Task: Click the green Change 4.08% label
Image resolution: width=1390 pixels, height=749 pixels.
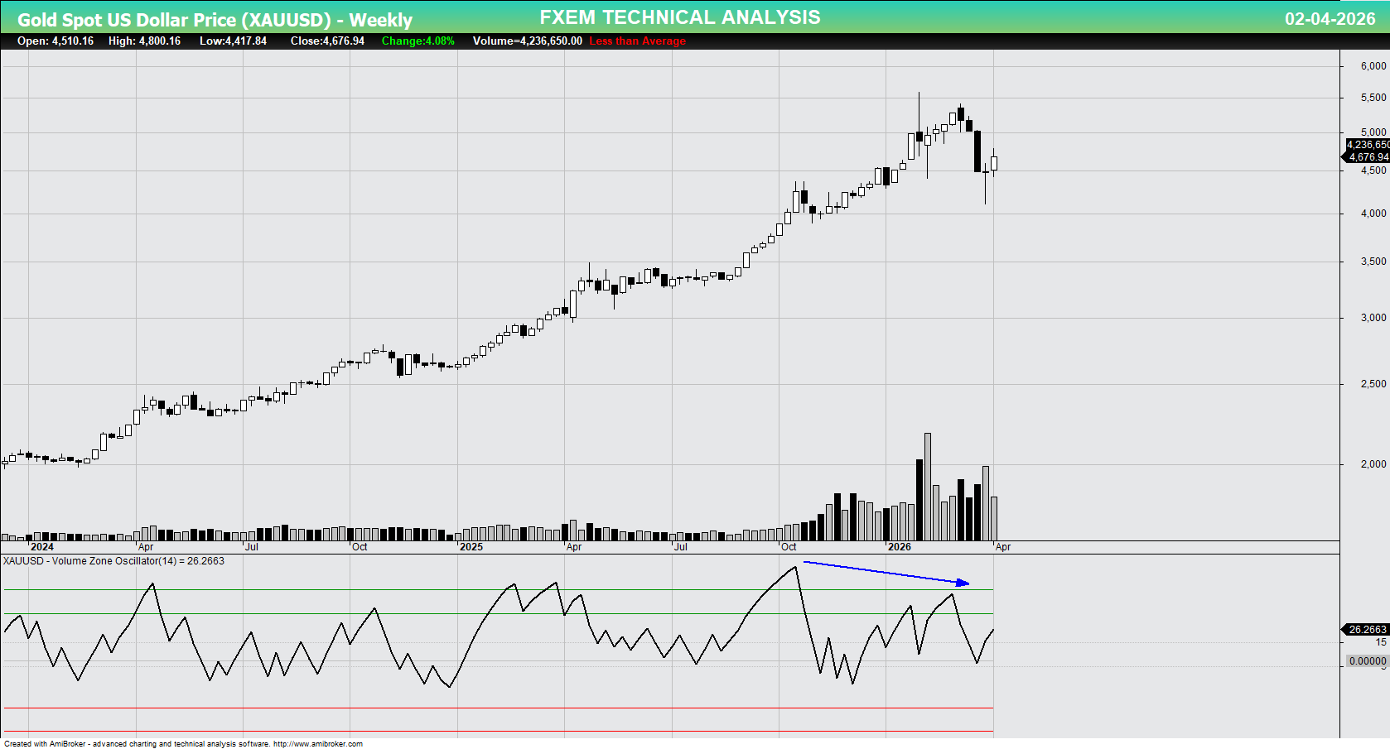Action: point(417,41)
